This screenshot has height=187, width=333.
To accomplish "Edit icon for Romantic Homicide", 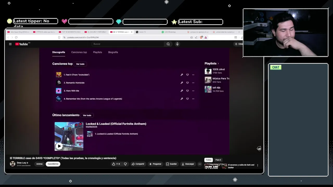I will coord(182,83).
